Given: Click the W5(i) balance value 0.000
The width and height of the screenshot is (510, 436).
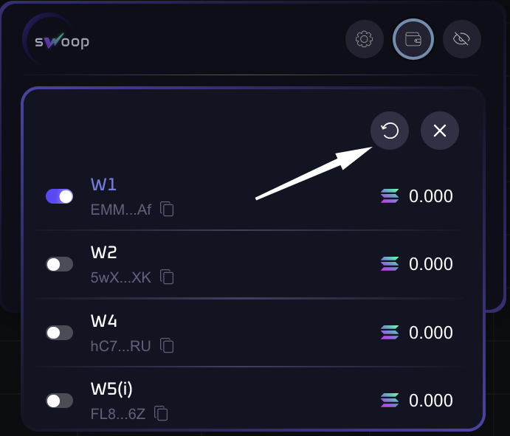Looking at the screenshot, I should [431, 401].
